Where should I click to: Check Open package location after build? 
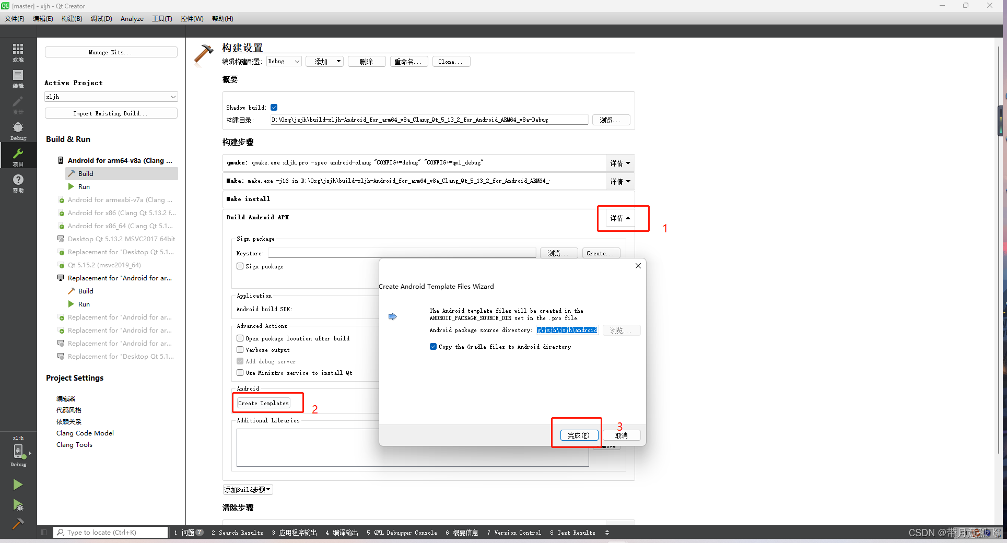(x=240, y=338)
